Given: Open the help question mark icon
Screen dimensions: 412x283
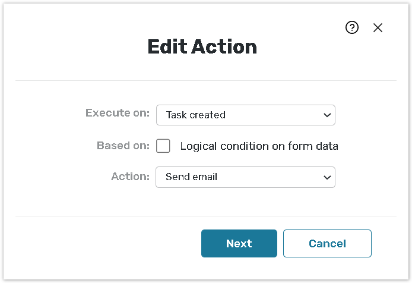Looking at the screenshot, I should click(x=352, y=27).
